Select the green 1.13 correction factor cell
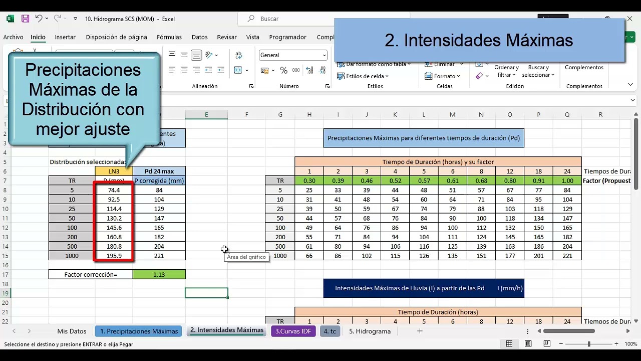 click(x=159, y=274)
